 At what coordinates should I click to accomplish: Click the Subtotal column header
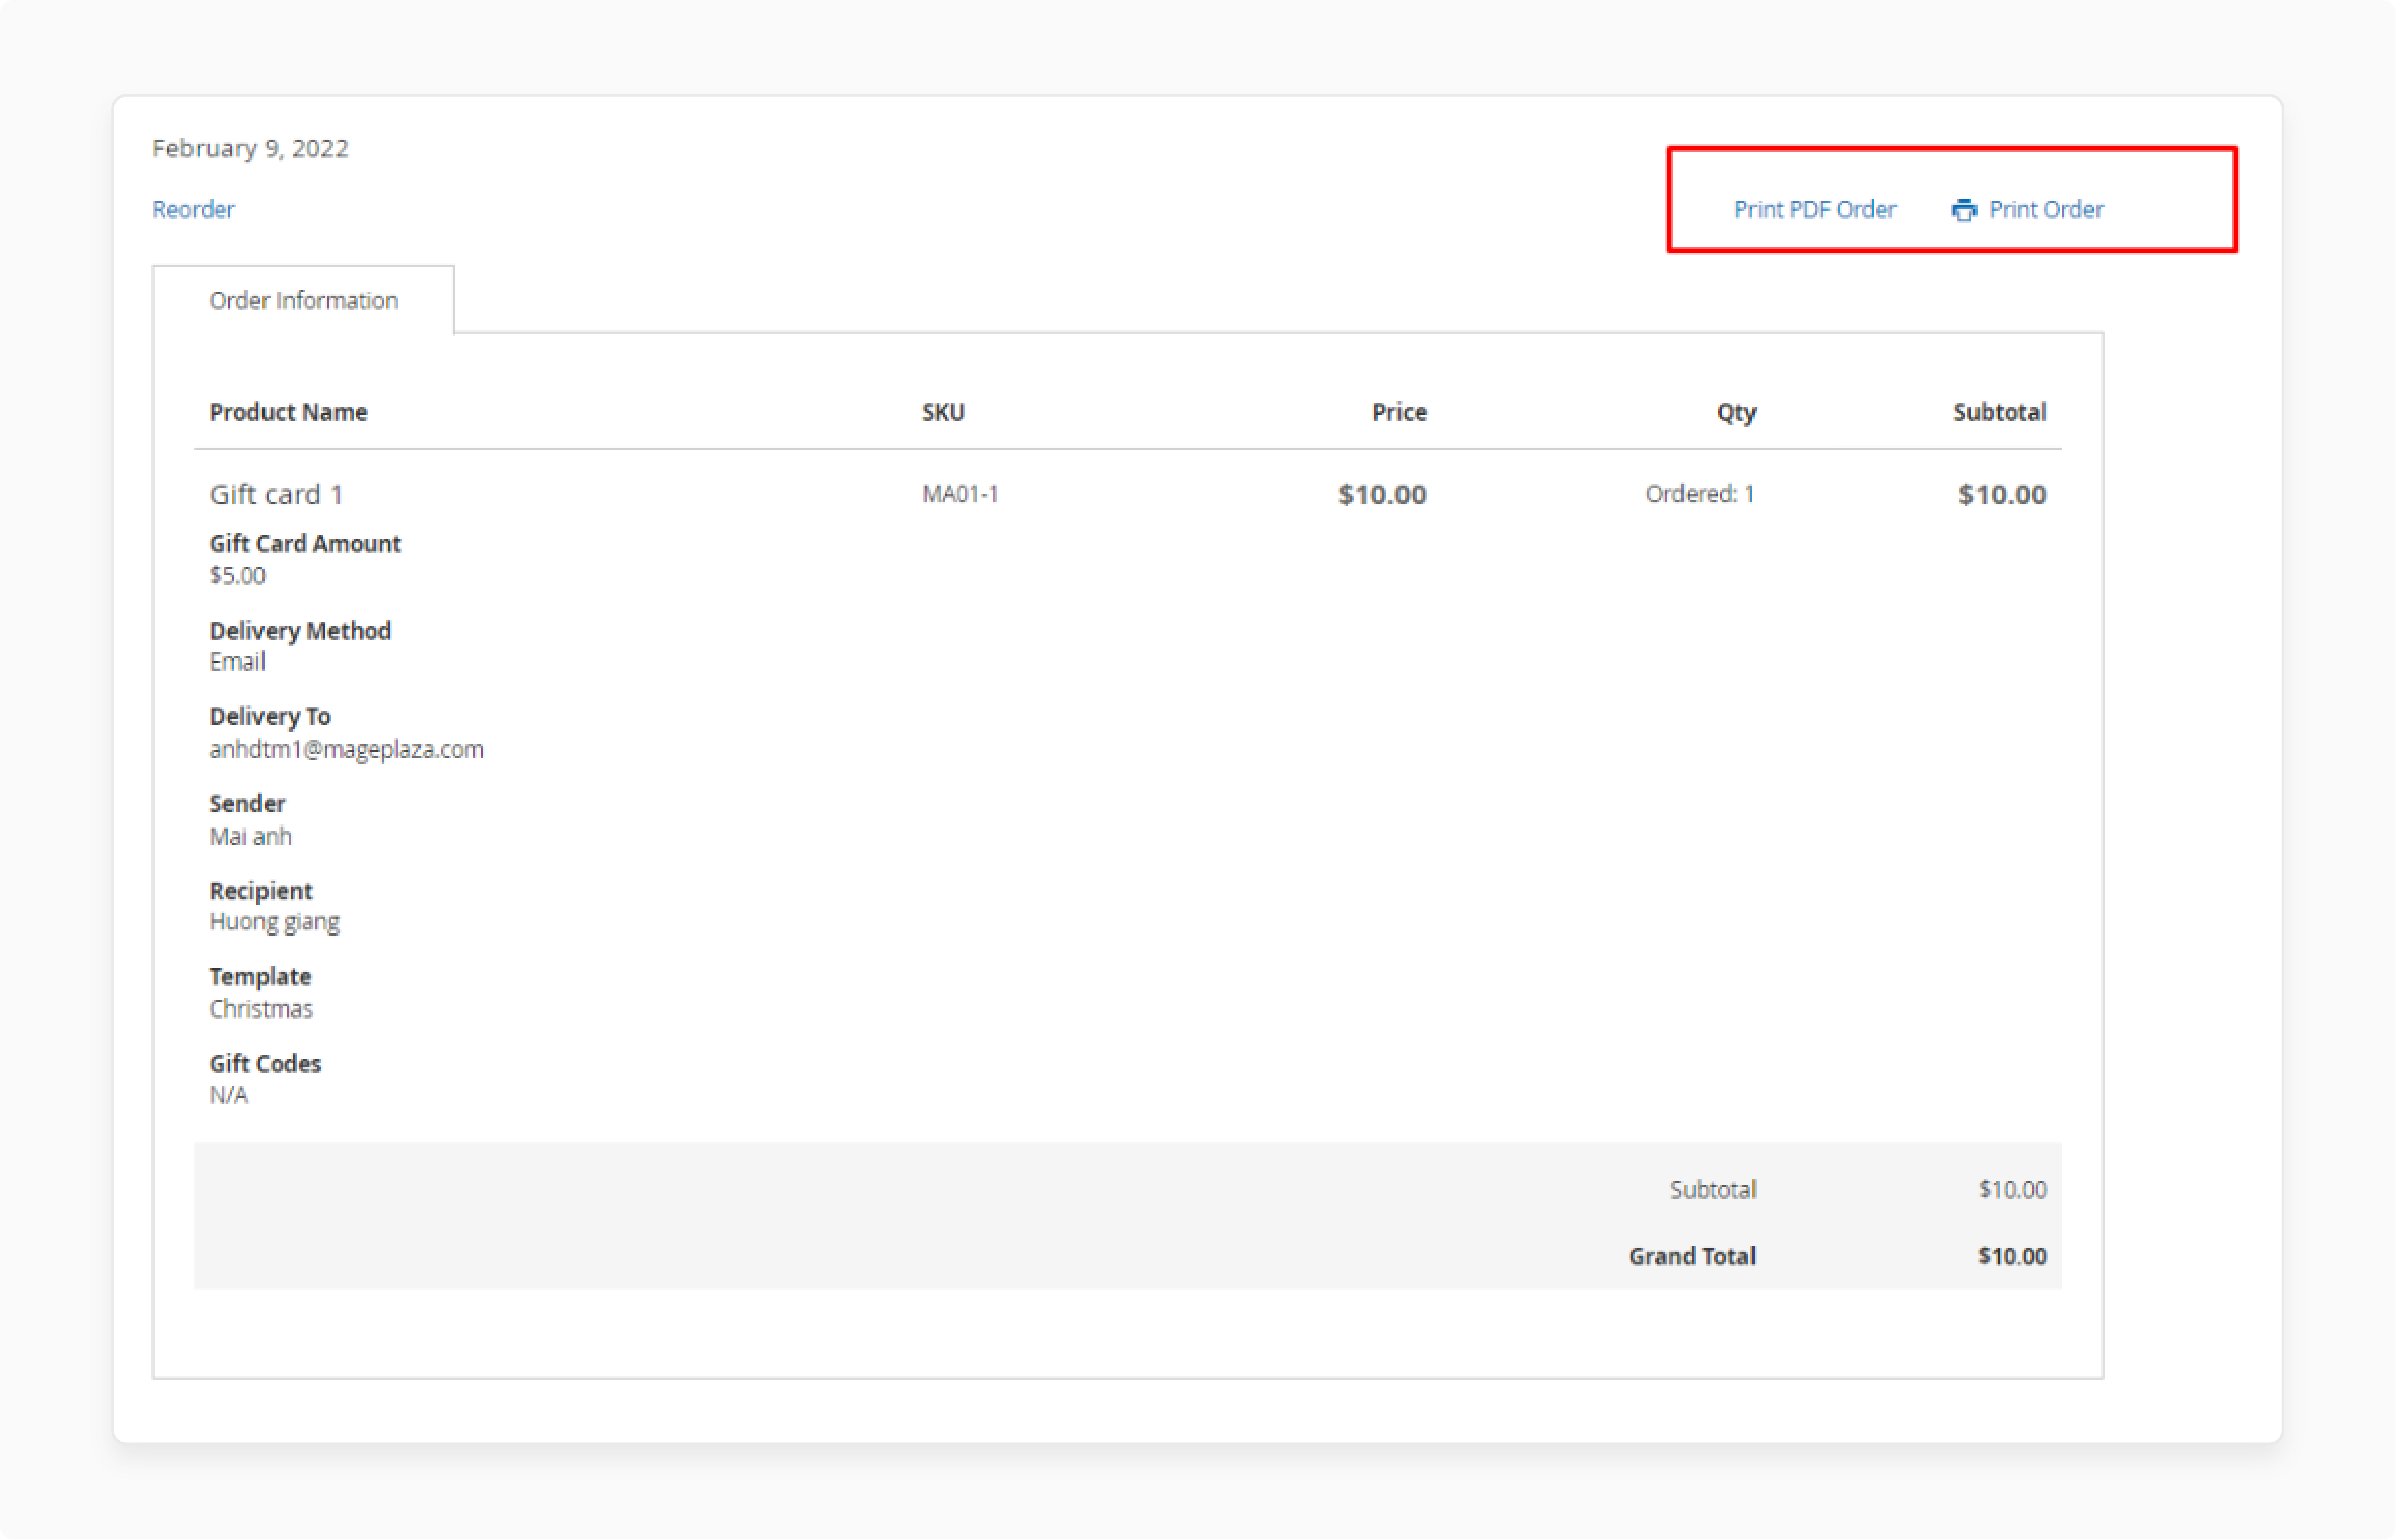point(1999,412)
